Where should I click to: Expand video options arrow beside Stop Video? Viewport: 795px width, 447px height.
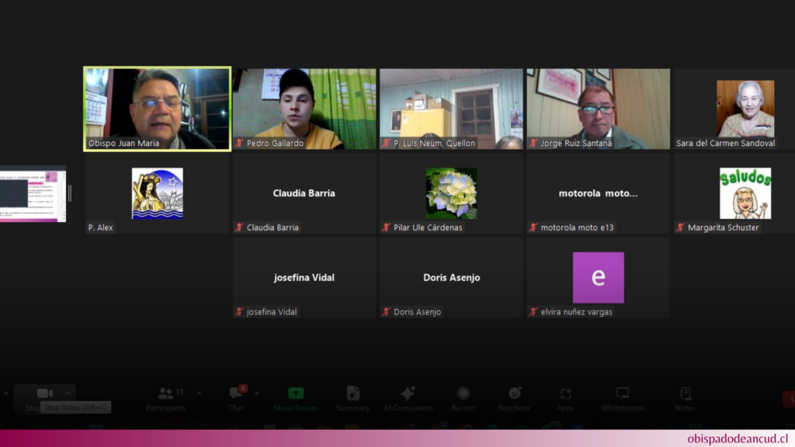[x=68, y=393]
